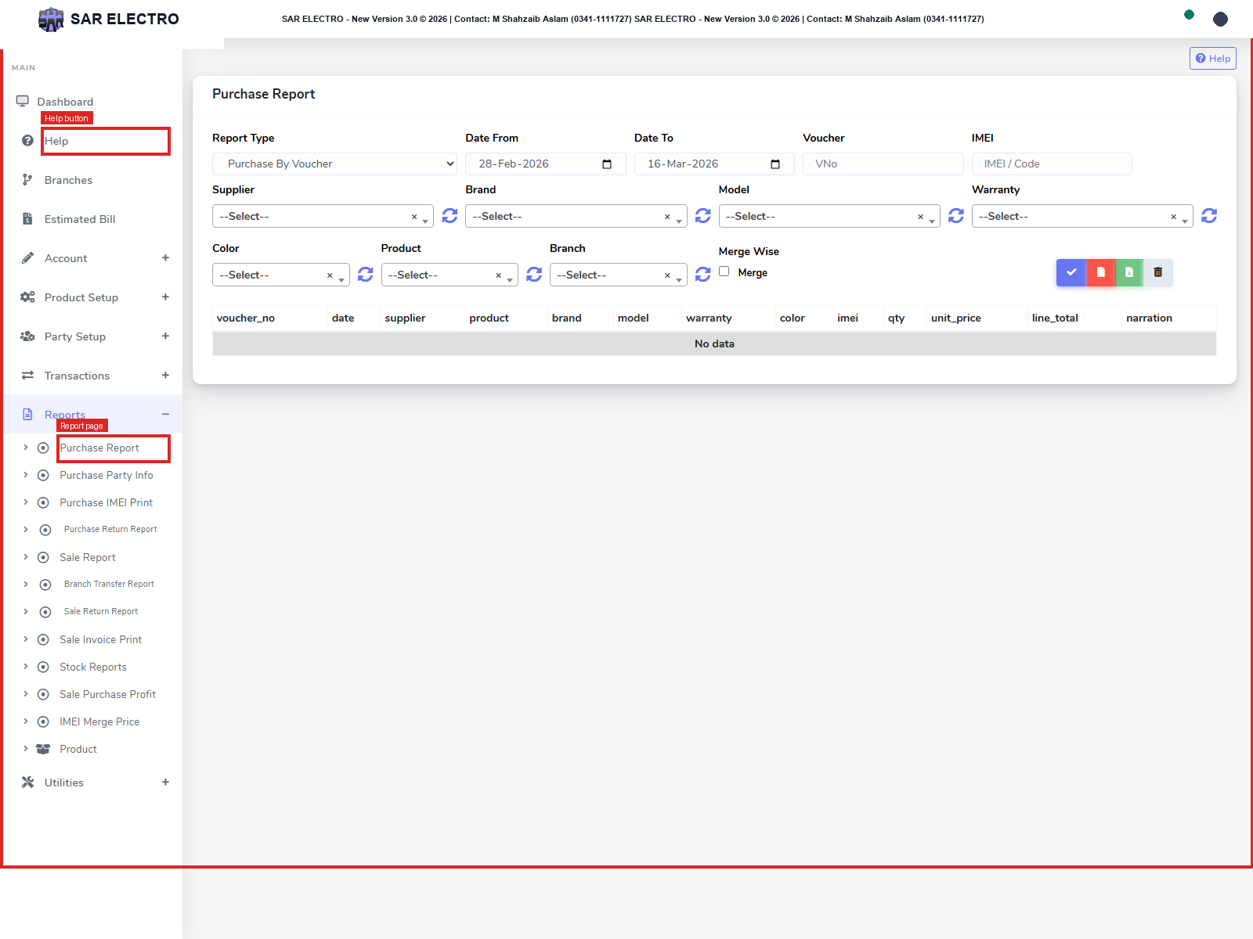1253x939 pixels.
Task: Click the Help button at top right
Action: click(1213, 59)
